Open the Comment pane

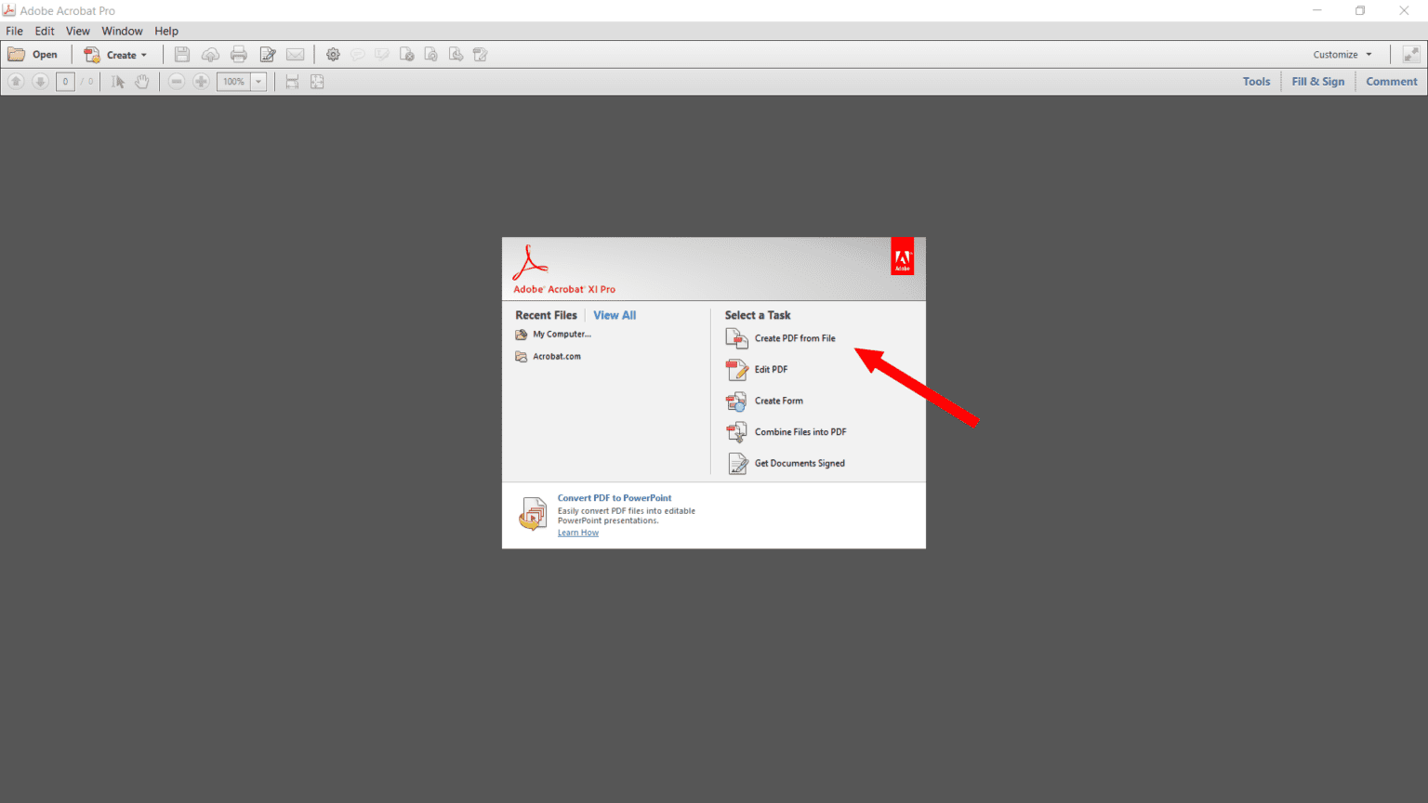(x=1392, y=82)
